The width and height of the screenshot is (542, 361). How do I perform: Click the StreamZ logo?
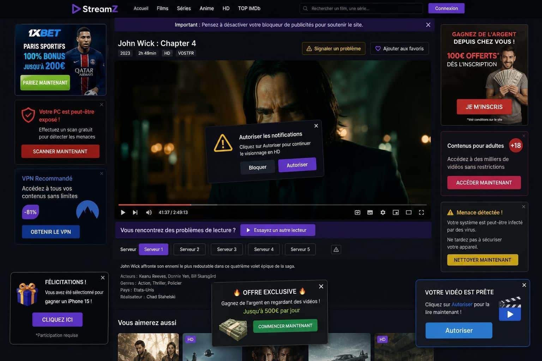[95, 8]
